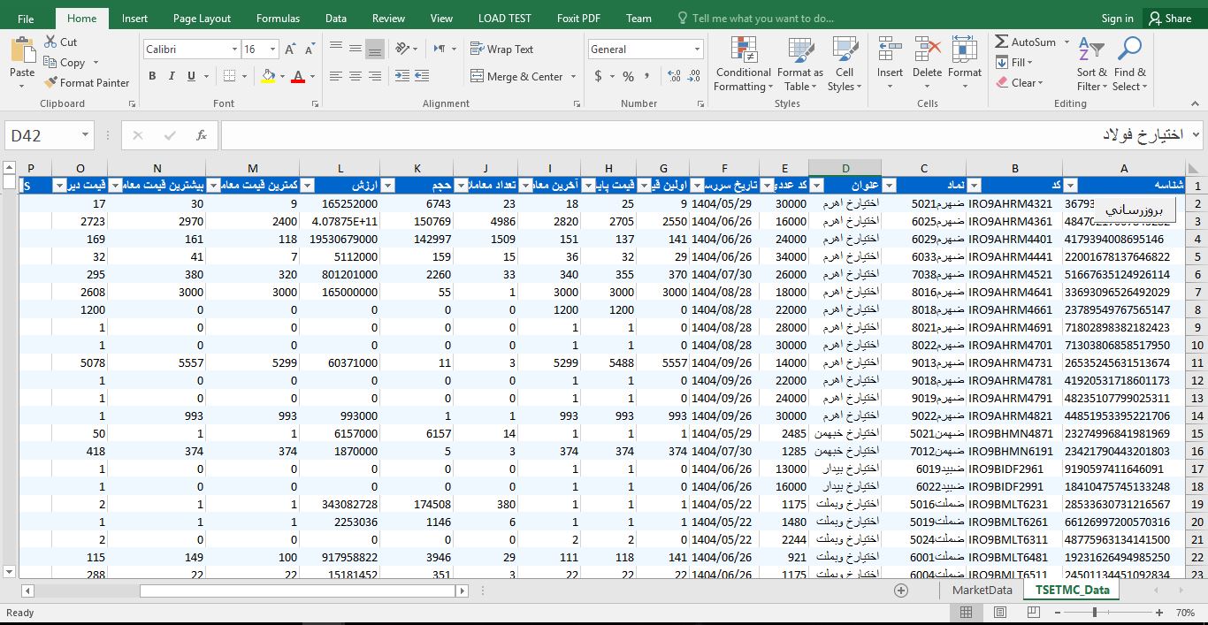Click the Cut scissors icon
Viewport: 1208px width, 625px height.
[x=50, y=42]
